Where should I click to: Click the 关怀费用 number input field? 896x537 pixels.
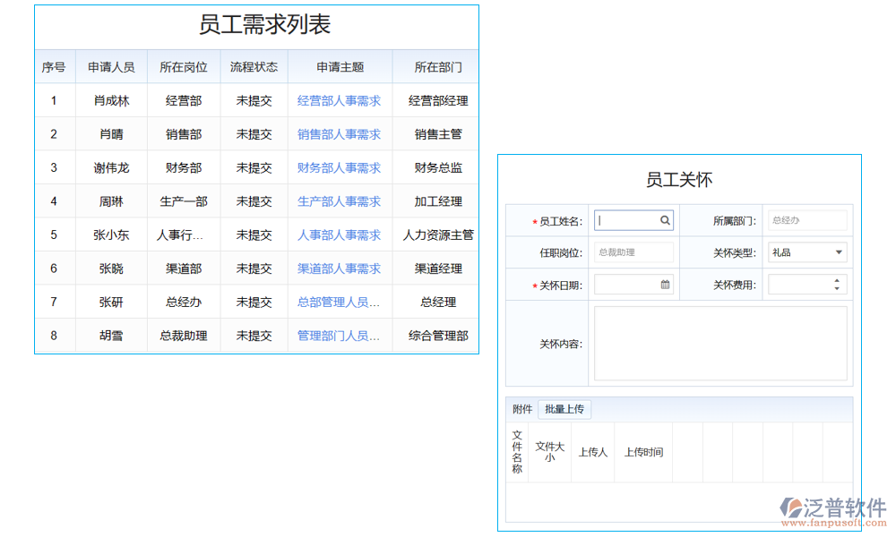click(802, 284)
